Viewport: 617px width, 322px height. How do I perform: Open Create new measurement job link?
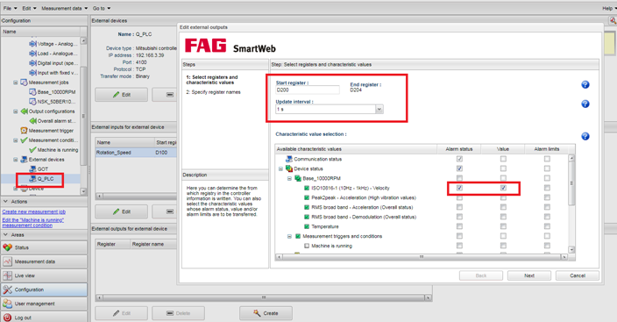[x=34, y=211]
